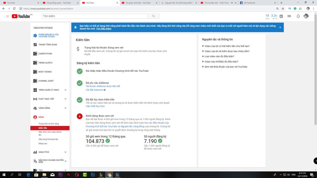
Task: Open the YouTube hamburger guide menu
Action: click(8, 16)
